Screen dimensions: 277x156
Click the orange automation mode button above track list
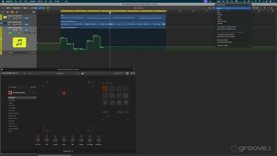pos(12,12)
